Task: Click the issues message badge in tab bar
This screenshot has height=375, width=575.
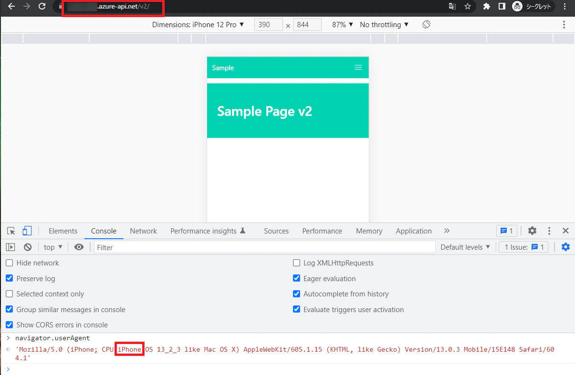Action: point(506,231)
